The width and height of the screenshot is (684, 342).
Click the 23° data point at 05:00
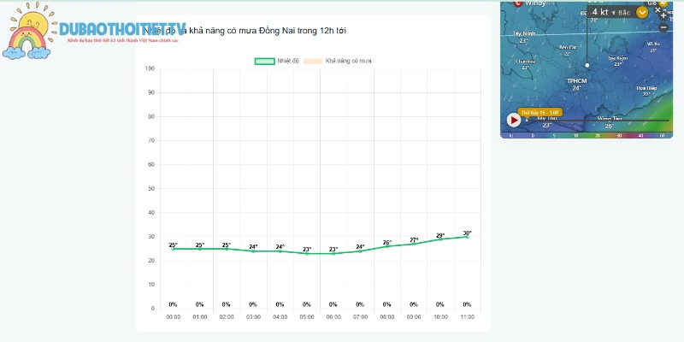click(x=307, y=253)
